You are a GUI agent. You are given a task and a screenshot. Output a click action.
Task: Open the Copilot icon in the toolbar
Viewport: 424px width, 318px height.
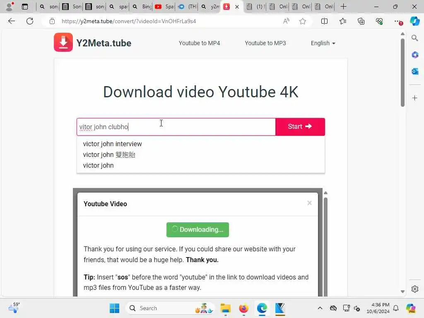414,21
